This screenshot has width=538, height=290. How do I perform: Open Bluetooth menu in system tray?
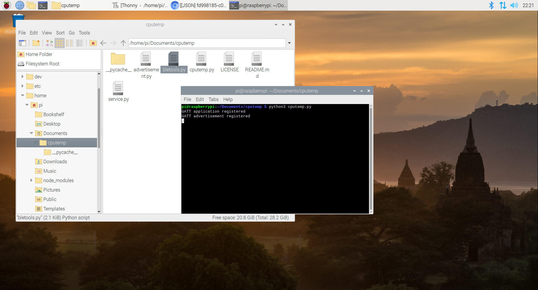click(491, 5)
